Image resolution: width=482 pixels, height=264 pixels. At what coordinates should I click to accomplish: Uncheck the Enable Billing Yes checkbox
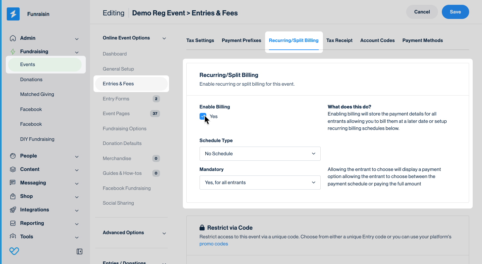point(203,116)
